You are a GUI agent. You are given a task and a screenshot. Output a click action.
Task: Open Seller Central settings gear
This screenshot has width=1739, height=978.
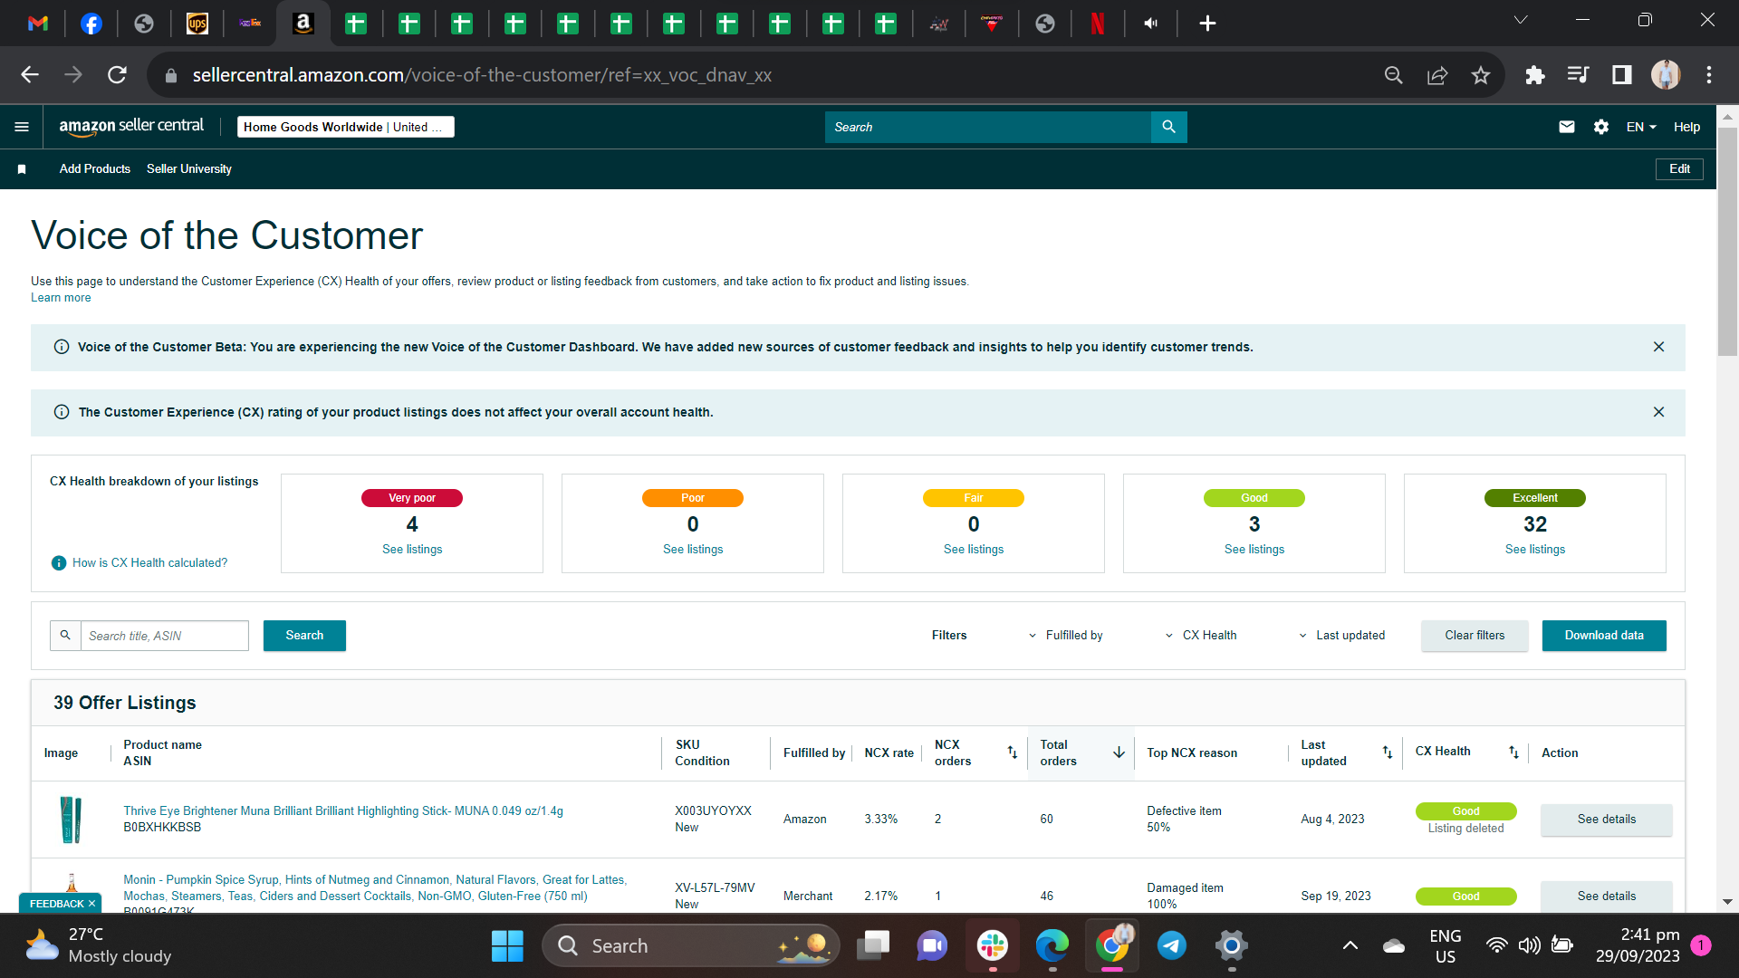[1601, 127]
